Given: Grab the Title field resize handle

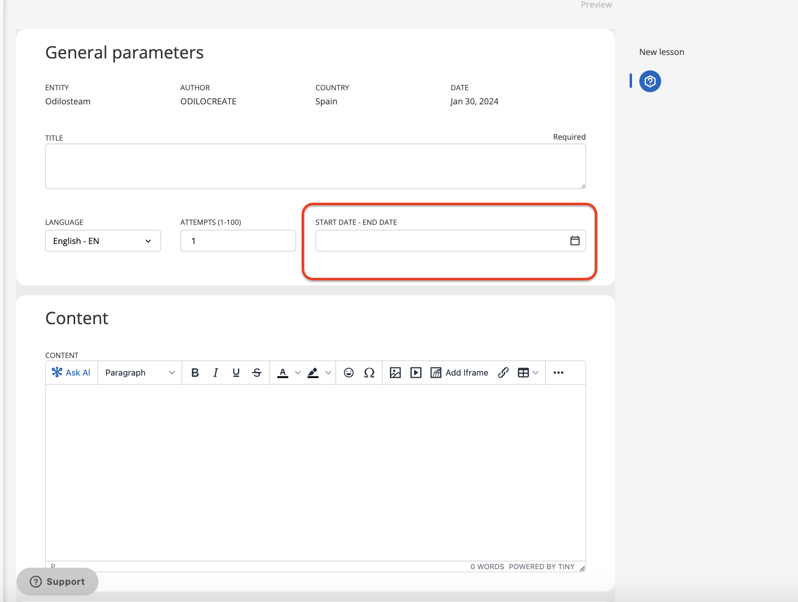Looking at the screenshot, I should 583,186.
